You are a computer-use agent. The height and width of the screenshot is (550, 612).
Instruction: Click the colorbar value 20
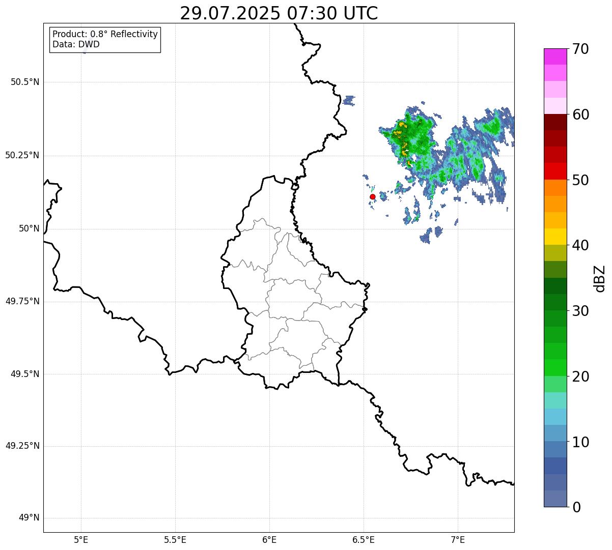pos(580,377)
